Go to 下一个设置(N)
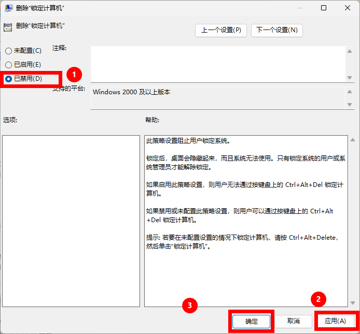The image size is (360, 334). point(276,30)
